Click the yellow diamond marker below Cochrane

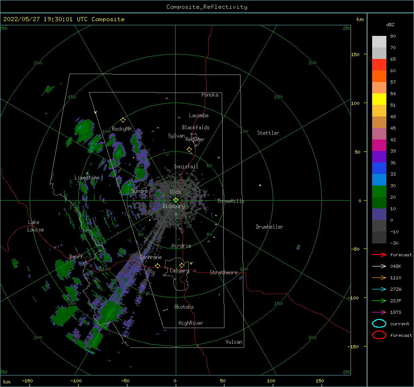click(157, 266)
